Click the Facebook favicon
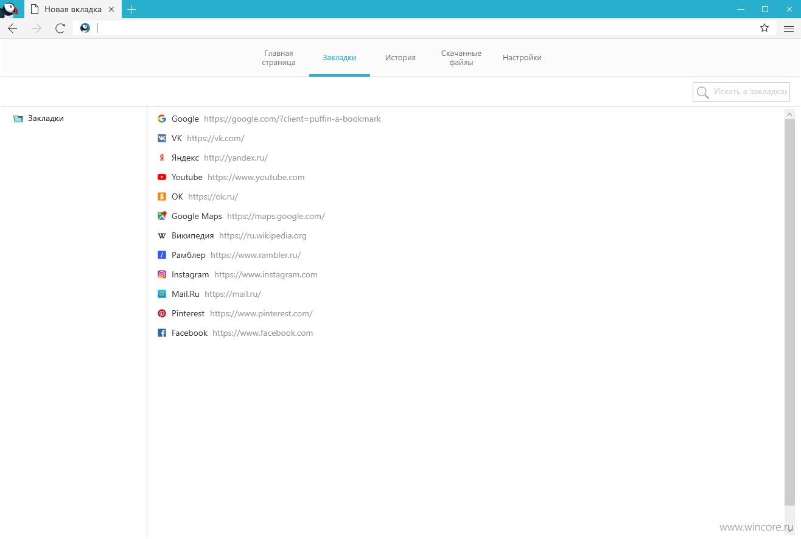The width and height of the screenshot is (801, 539). (162, 333)
